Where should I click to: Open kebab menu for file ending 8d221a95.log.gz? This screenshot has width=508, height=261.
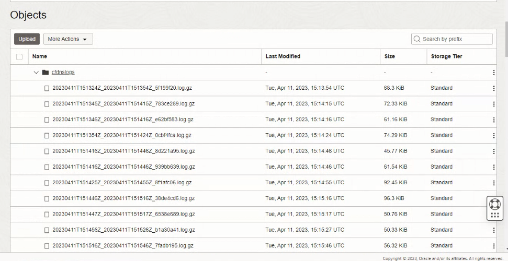point(493,151)
